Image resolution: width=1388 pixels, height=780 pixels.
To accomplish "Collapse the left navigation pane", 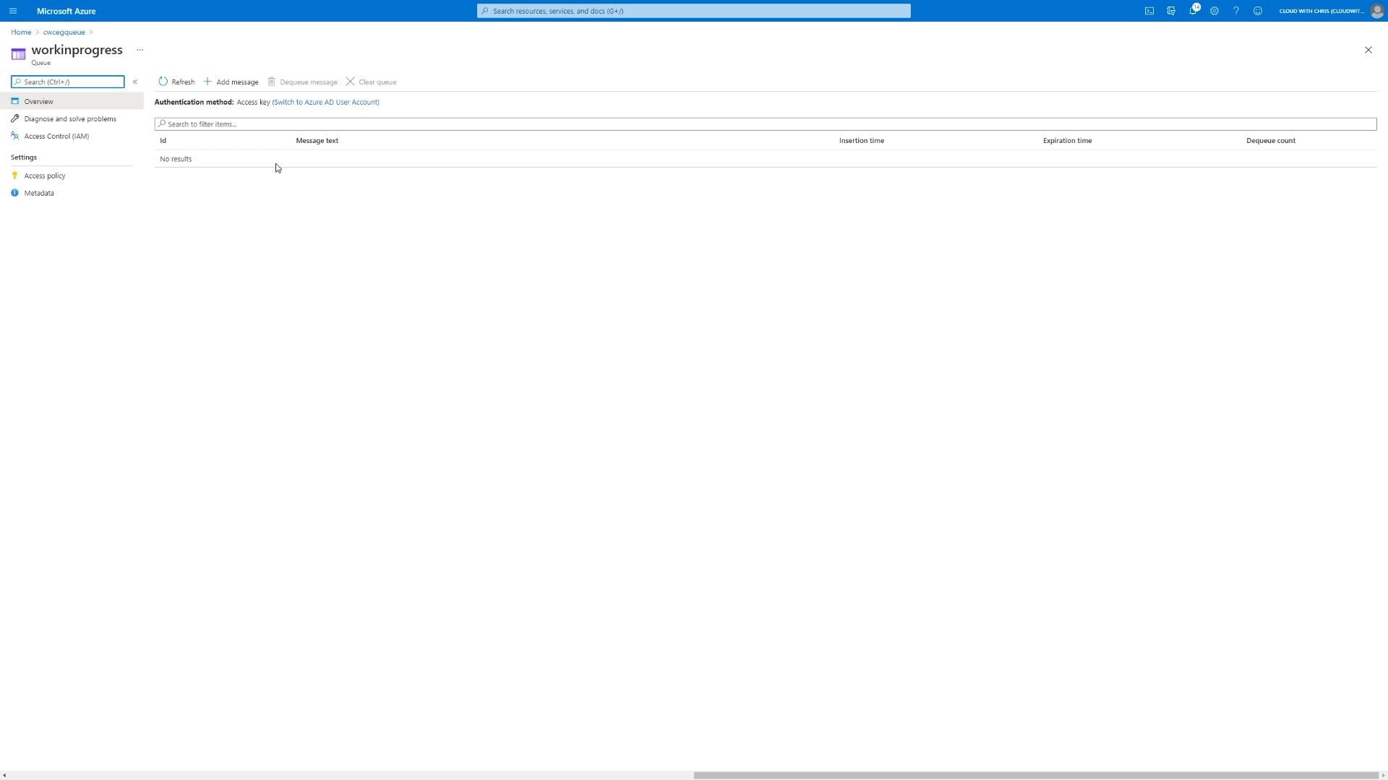I will pyautogui.click(x=135, y=82).
